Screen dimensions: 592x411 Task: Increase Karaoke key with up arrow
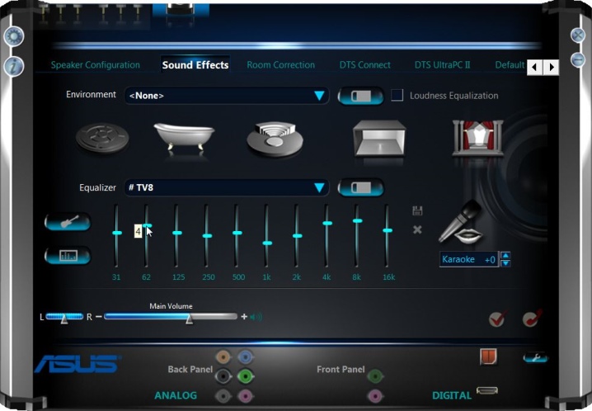coord(505,255)
